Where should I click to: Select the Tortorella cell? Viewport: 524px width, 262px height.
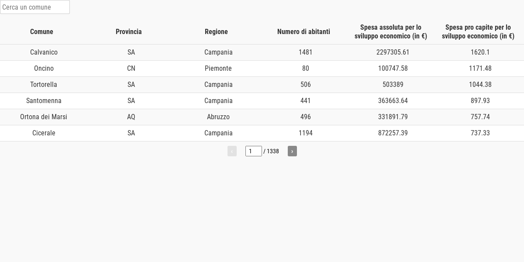(x=44, y=85)
